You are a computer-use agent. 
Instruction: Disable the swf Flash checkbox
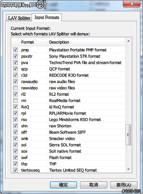tap(15, 158)
